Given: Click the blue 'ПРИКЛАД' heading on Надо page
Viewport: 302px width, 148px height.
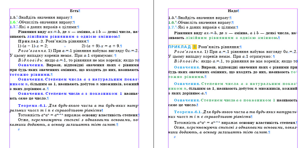Looking at the screenshot, I should pos(180,47).
